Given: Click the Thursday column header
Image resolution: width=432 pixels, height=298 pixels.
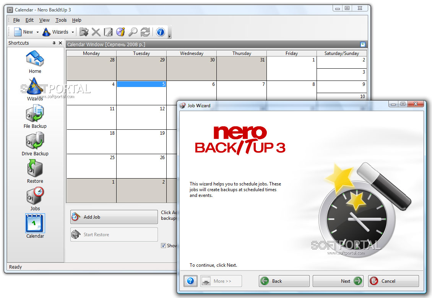Looking at the screenshot, I should click(242, 53).
